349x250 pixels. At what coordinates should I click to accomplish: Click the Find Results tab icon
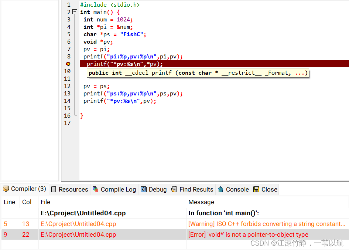click(x=174, y=189)
